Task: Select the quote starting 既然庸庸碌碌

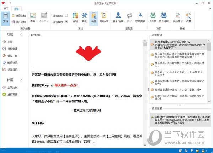Action: 179,90
